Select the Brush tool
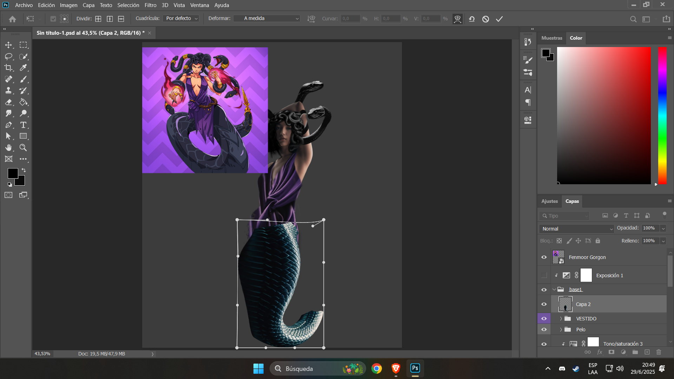Viewport: 674px width, 379px height. click(x=23, y=79)
